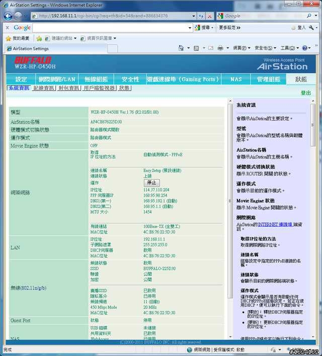The image size is (322, 356).
Task: Open the Google Toolbar wrench settings
Action: pyautogui.click(x=311, y=27)
